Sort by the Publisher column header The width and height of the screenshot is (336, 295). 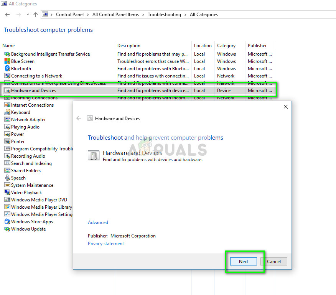[257, 46]
